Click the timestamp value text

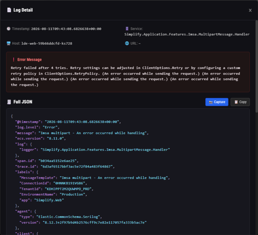point(66,29)
